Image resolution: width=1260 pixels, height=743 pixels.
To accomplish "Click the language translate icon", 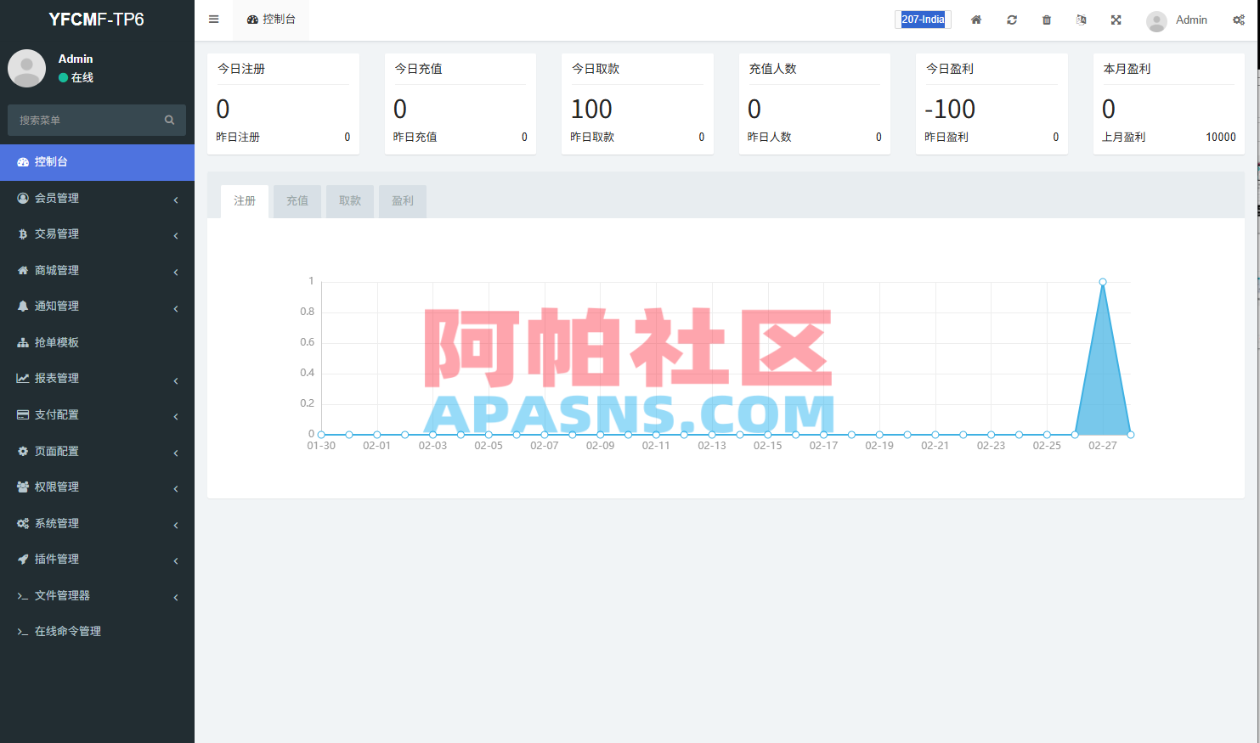I will coord(1082,20).
